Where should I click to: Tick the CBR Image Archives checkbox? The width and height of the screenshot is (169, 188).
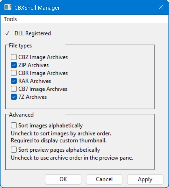coord(14,73)
